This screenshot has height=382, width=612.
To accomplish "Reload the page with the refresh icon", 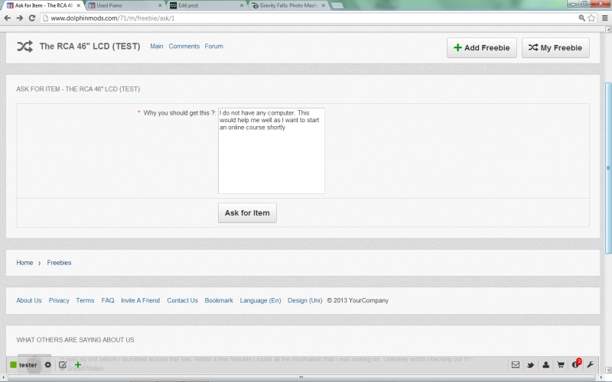I will point(32,18).
